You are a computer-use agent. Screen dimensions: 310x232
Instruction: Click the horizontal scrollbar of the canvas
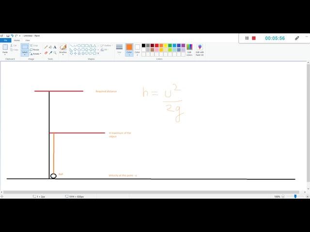coord(151,192)
